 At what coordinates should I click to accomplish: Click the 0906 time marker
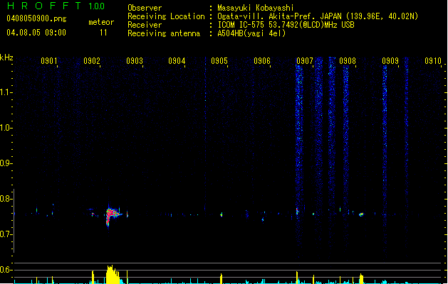(262, 60)
